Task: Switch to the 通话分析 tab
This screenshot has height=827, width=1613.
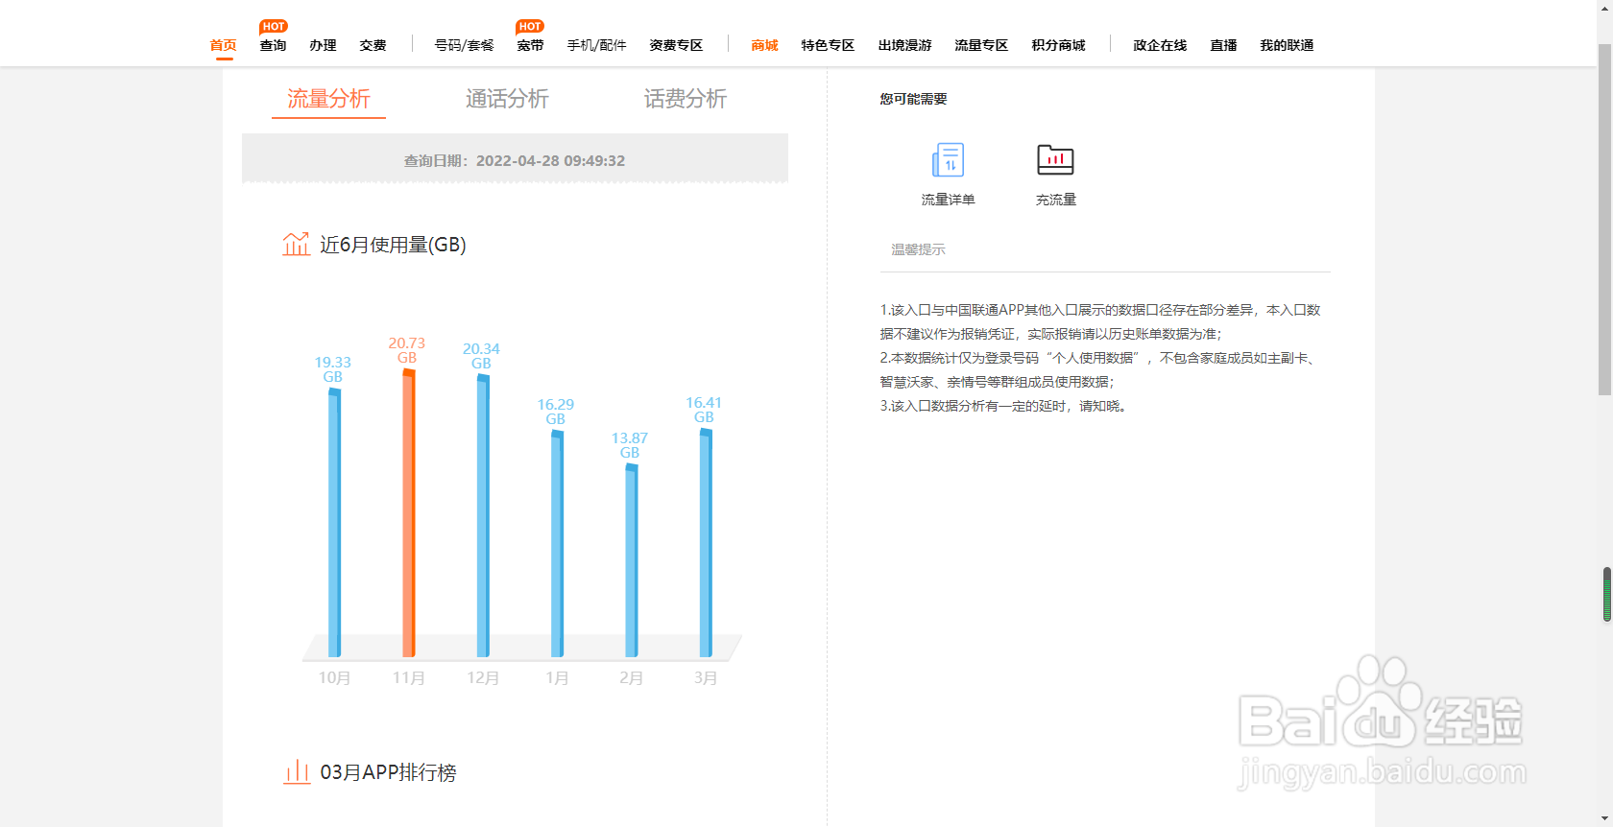Action: click(x=507, y=99)
